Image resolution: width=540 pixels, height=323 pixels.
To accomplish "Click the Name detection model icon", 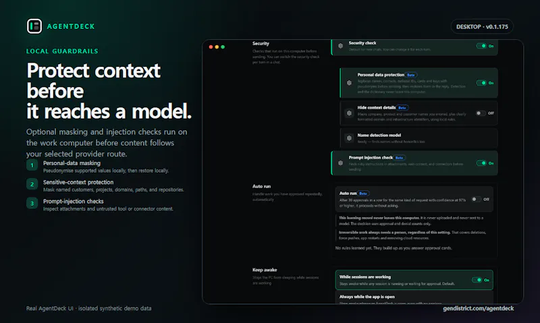I will pos(349,138).
